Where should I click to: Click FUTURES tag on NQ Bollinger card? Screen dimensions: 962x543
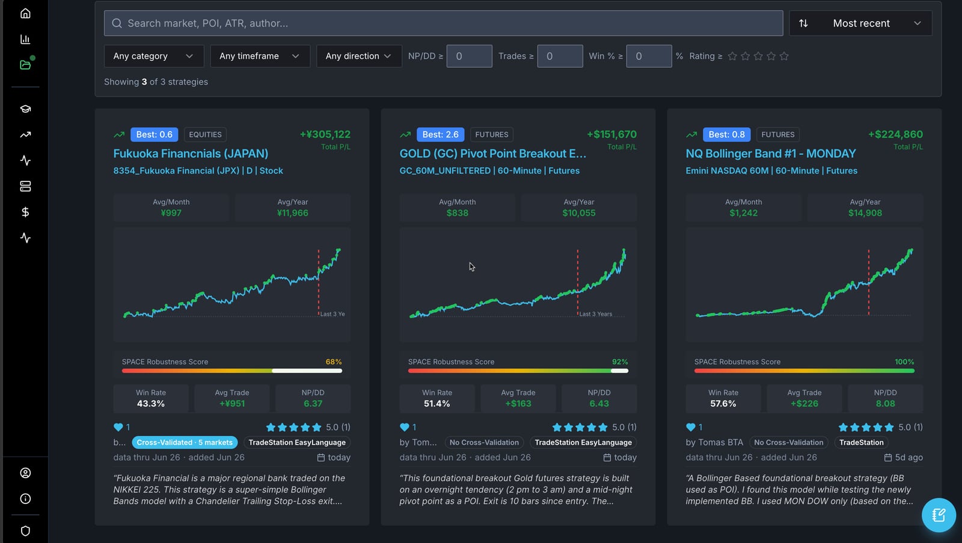click(x=777, y=135)
